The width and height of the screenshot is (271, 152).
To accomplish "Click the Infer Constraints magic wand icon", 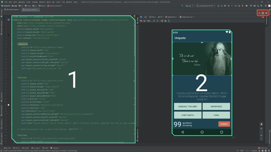I will tap(157, 21).
